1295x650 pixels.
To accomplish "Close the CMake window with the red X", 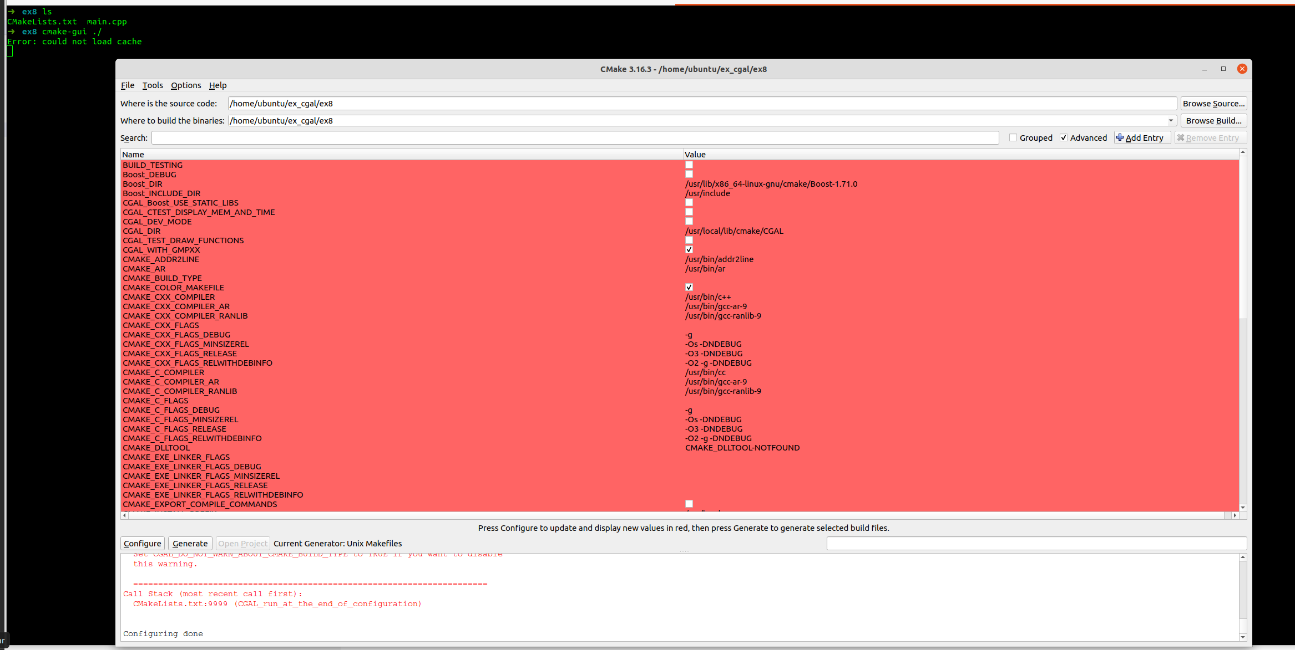I will pyautogui.click(x=1242, y=69).
